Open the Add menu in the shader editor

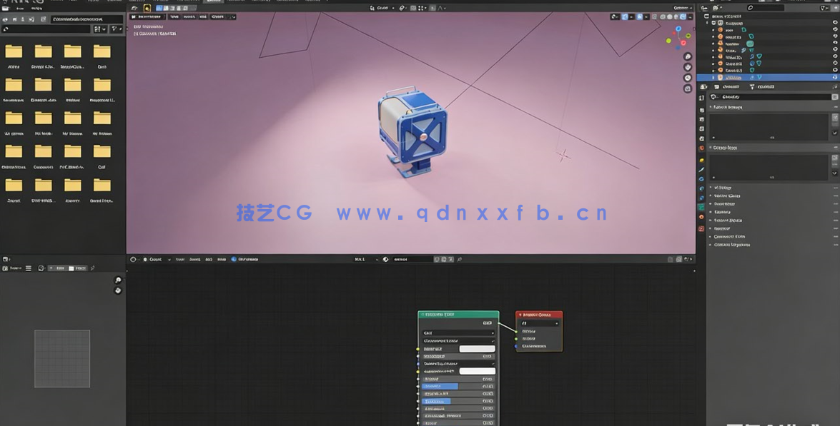click(207, 259)
